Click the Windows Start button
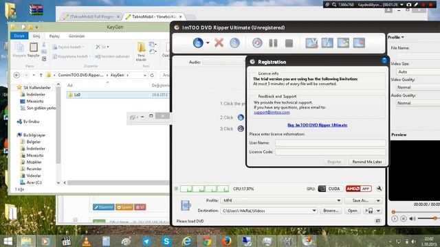 pyautogui.click(x=8, y=241)
